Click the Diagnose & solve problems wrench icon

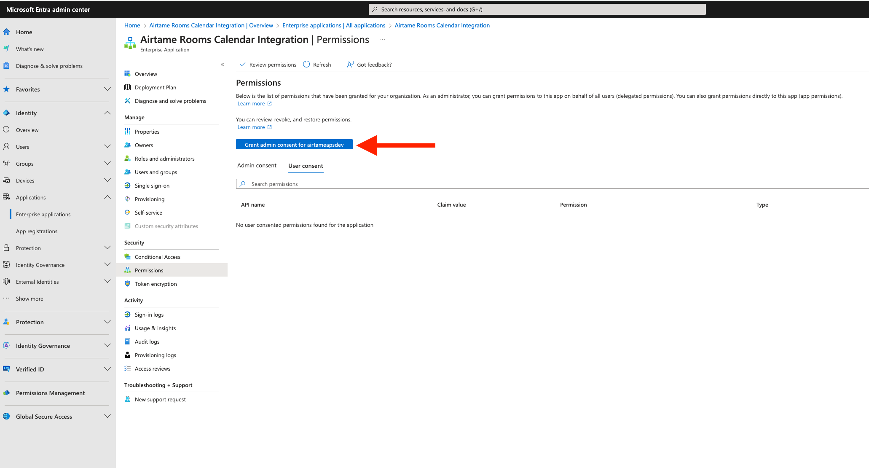tap(6, 66)
